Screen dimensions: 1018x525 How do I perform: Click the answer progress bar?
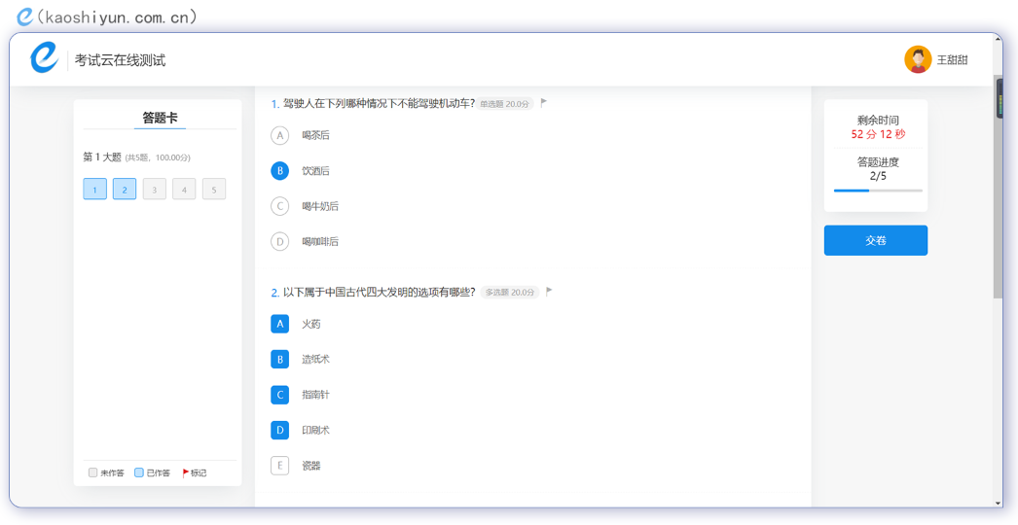click(x=877, y=191)
